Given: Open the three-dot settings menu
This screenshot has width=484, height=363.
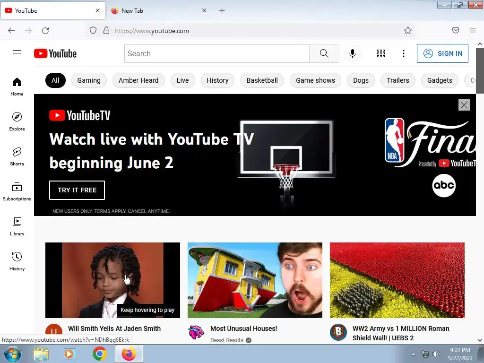Looking at the screenshot, I should 404,53.
